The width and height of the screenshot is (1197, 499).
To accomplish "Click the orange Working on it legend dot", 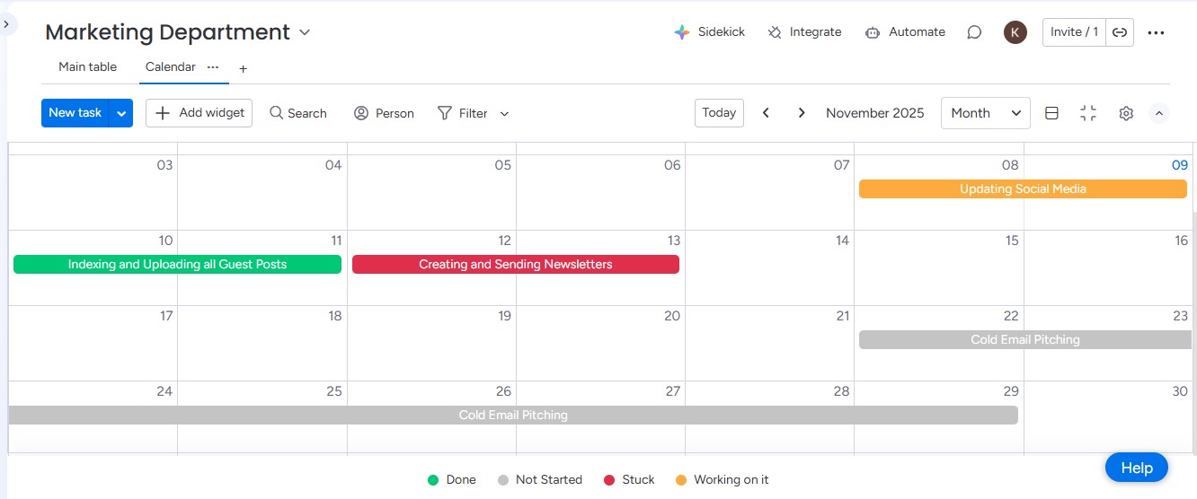I will coord(681,480).
